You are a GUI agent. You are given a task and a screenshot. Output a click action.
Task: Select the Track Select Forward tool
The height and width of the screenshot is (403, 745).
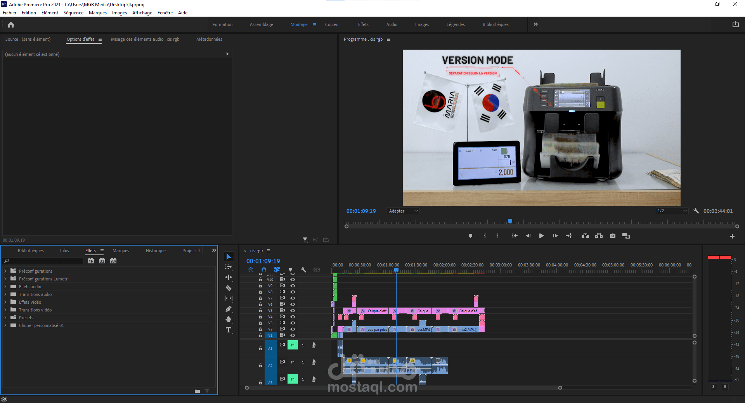pyautogui.click(x=229, y=267)
